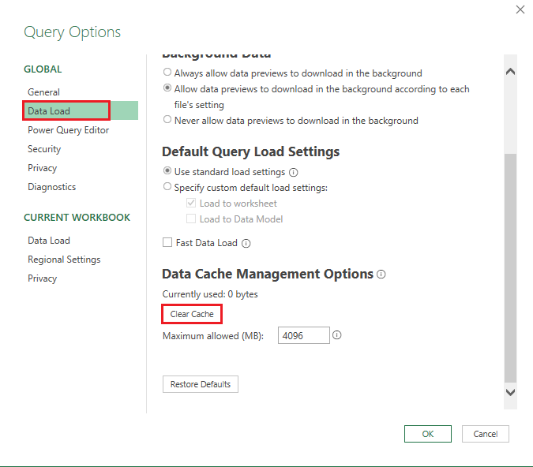Click Maximum allowed MB input field

point(303,335)
